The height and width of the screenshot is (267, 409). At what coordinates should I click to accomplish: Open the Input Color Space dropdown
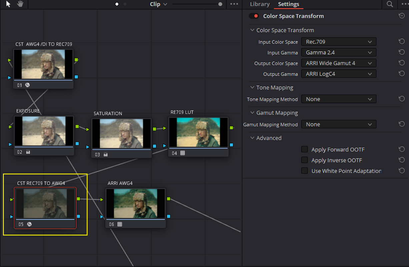pyautogui.click(x=339, y=42)
